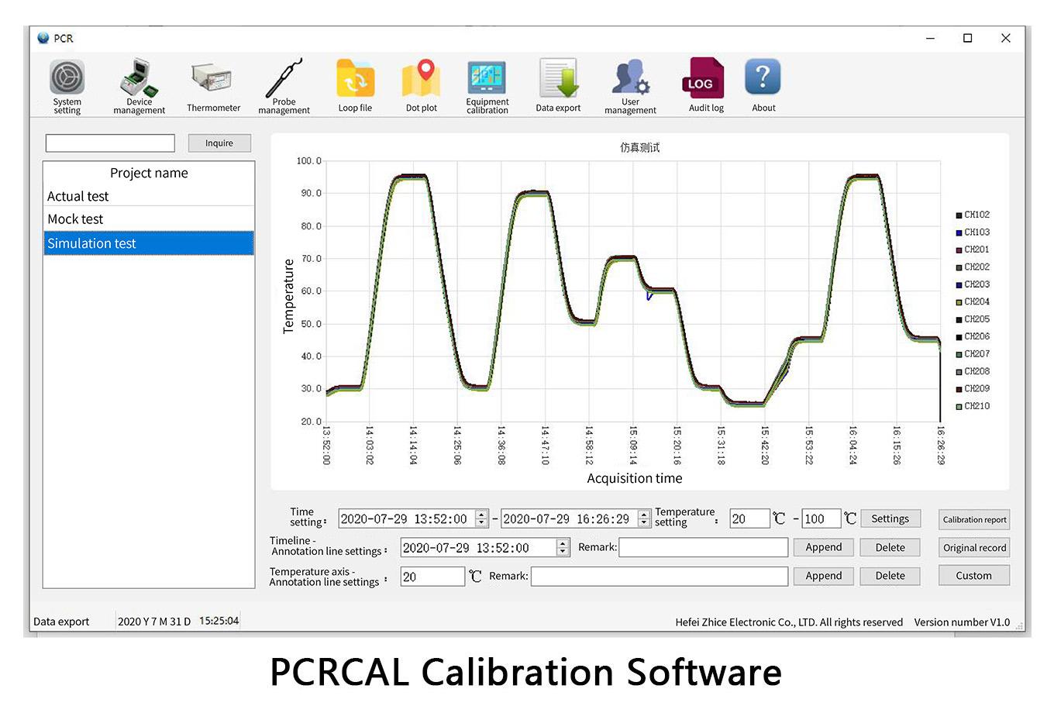Image resolution: width=1054 pixels, height=713 pixels.
Task: Open Probe management
Action: [284, 87]
